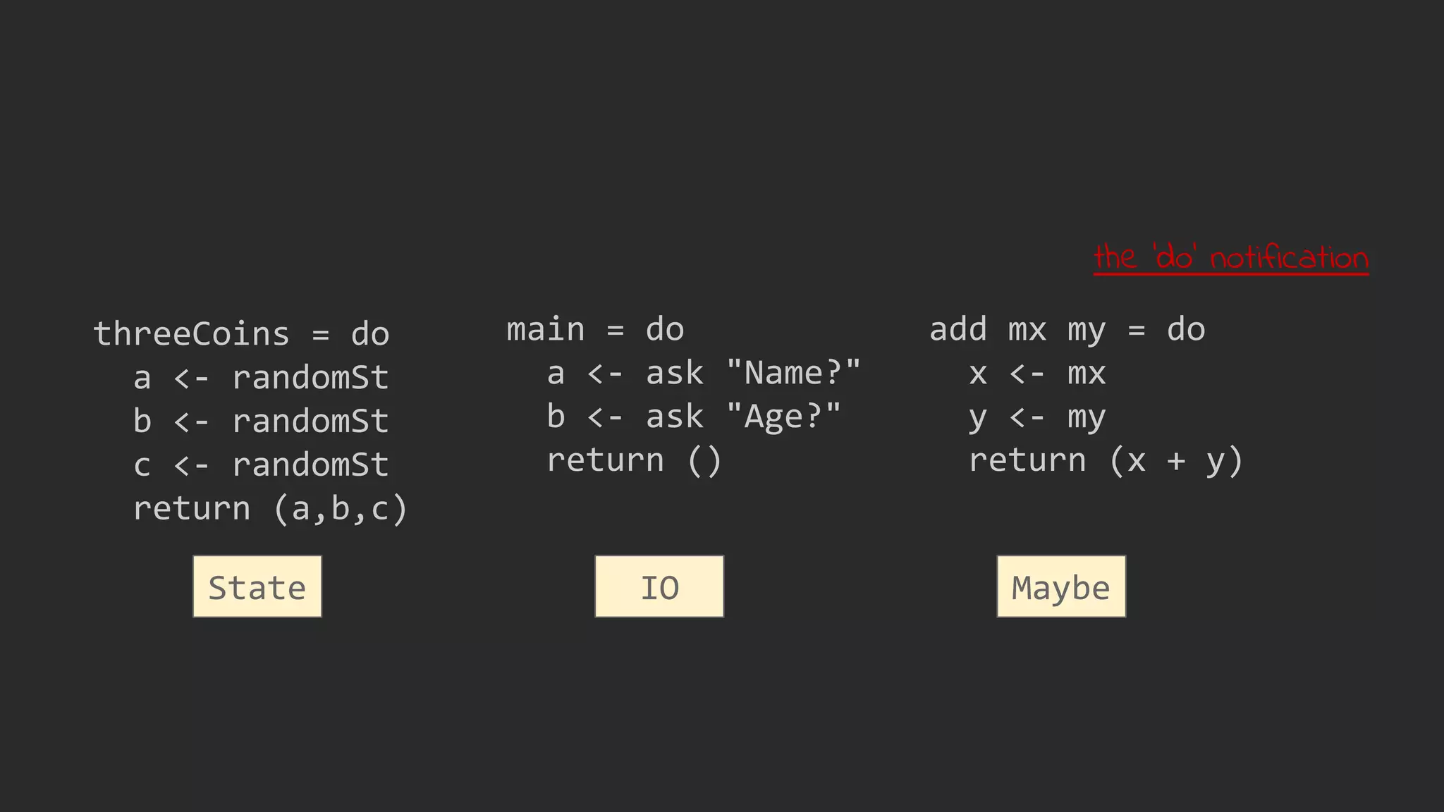
Task: Click the ask "Name?" code line
Action: point(704,374)
